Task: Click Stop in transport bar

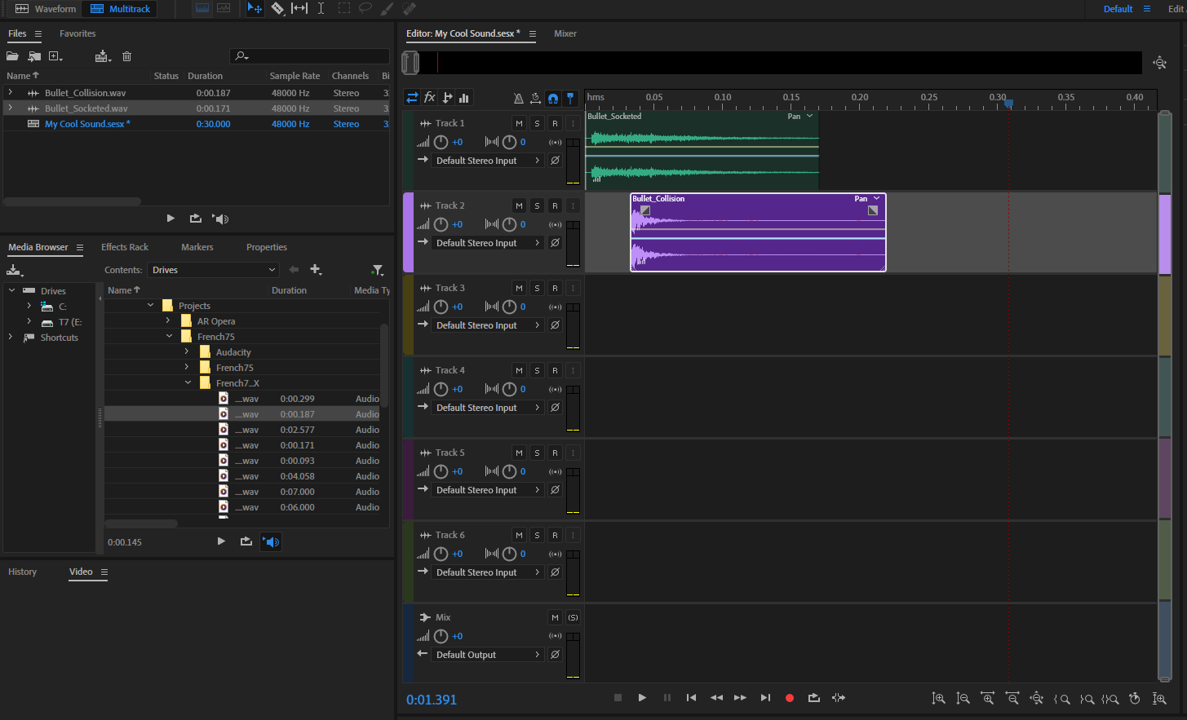Action: 618,697
